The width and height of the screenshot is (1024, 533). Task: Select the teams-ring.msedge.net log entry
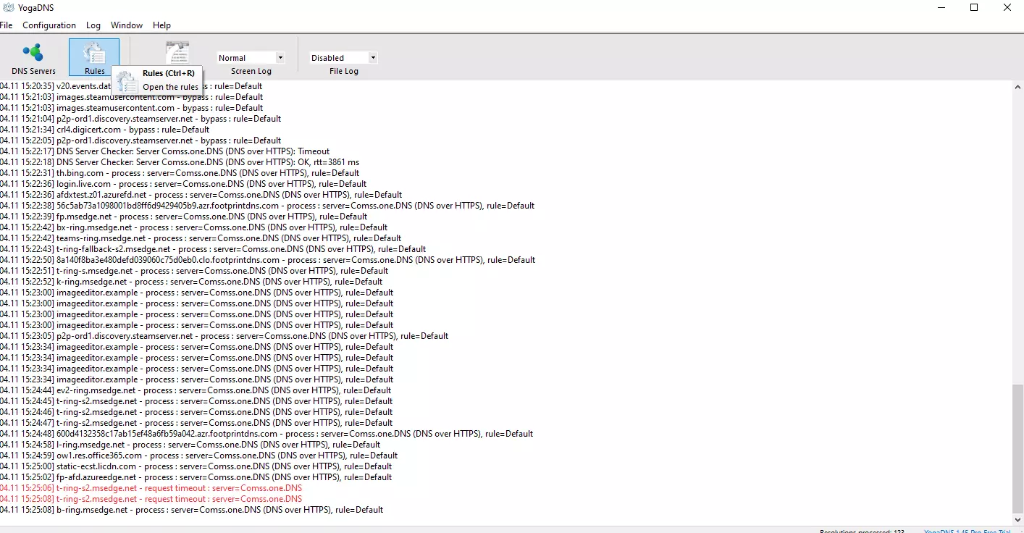click(x=201, y=238)
